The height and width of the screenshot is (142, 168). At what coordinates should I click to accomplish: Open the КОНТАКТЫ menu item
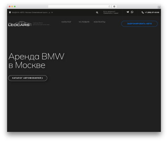point(99,22)
